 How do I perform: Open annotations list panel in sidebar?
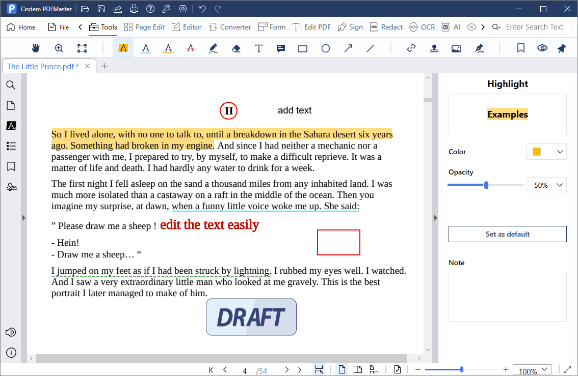click(x=11, y=126)
